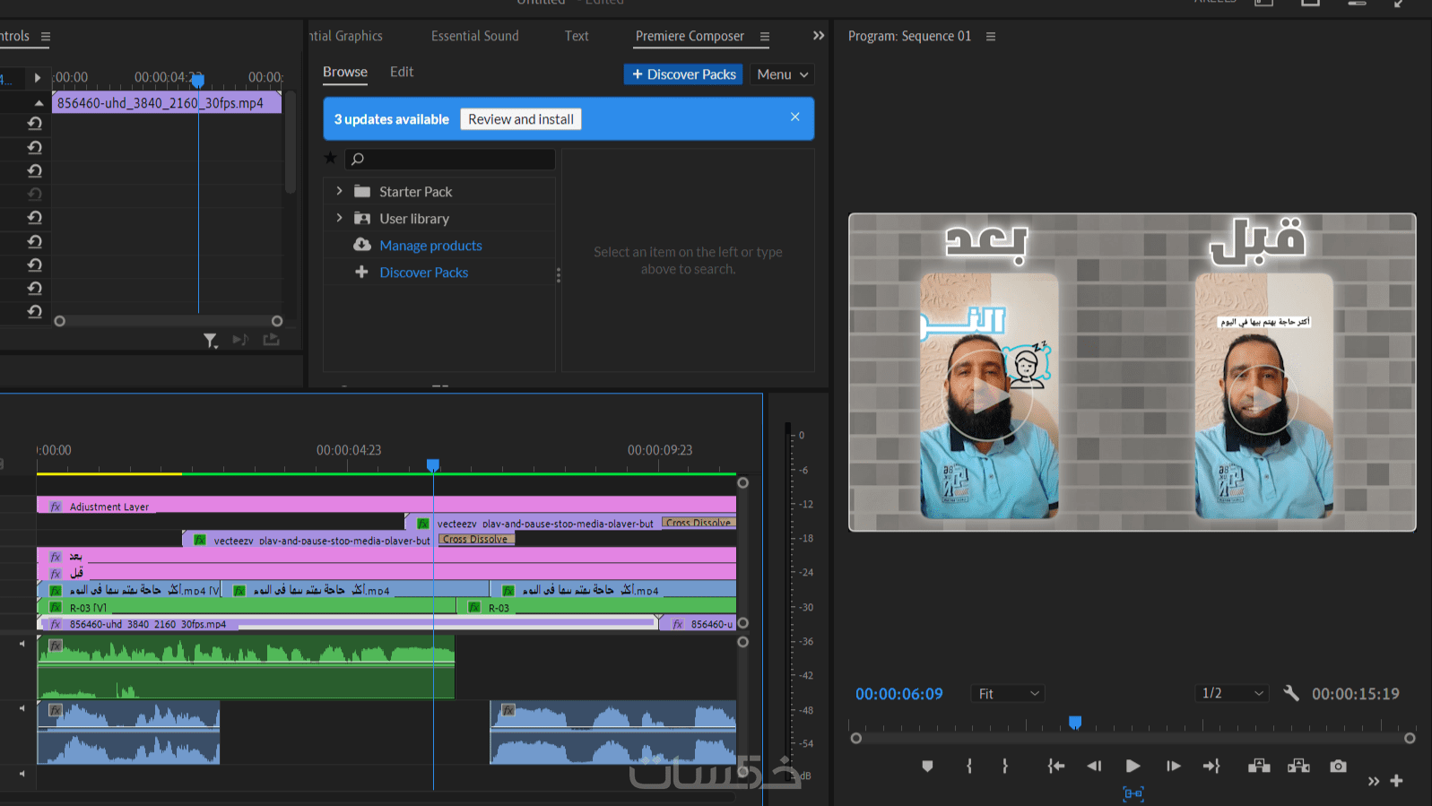The width and height of the screenshot is (1432, 806).
Task: Click the Mark In bracket icon
Action: (x=969, y=766)
